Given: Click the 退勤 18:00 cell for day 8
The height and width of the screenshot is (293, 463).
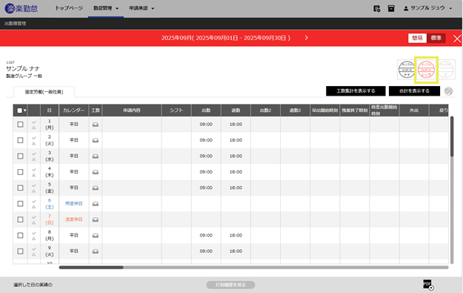Looking at the screenshot, I should coord(236,235).
